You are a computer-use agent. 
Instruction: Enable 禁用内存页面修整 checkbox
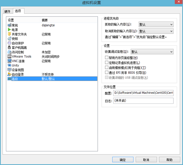pos(107,58)
